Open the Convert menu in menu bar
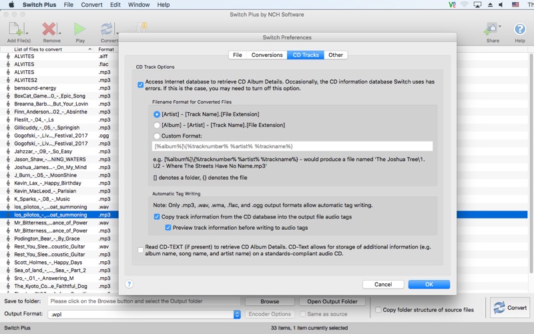The height and width of the screenshot is (334, 534). coord(91,5)
